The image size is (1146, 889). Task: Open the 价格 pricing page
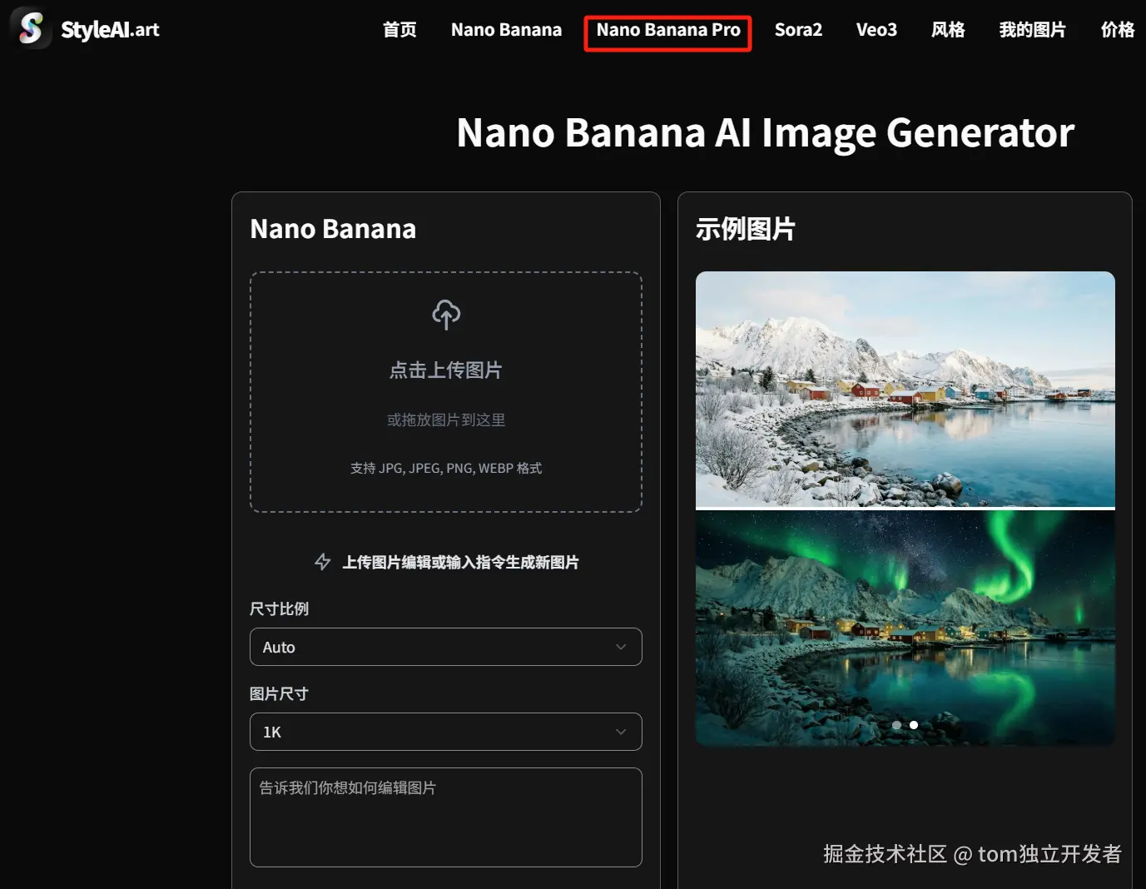(x=1117, y=30)
